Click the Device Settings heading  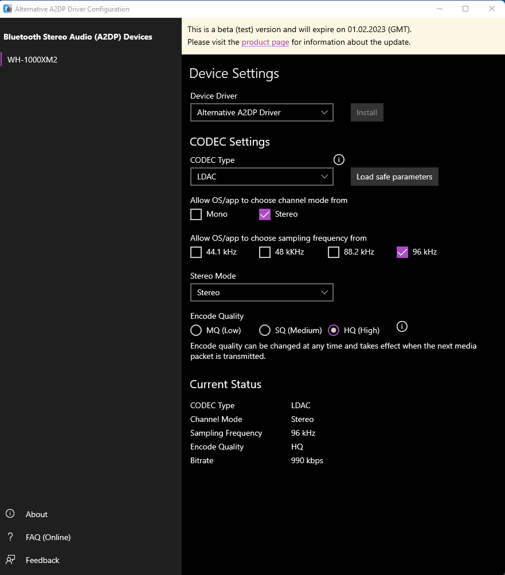pos(234,73)
